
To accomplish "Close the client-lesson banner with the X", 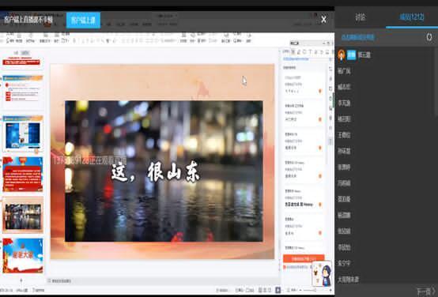I will 323,19.
